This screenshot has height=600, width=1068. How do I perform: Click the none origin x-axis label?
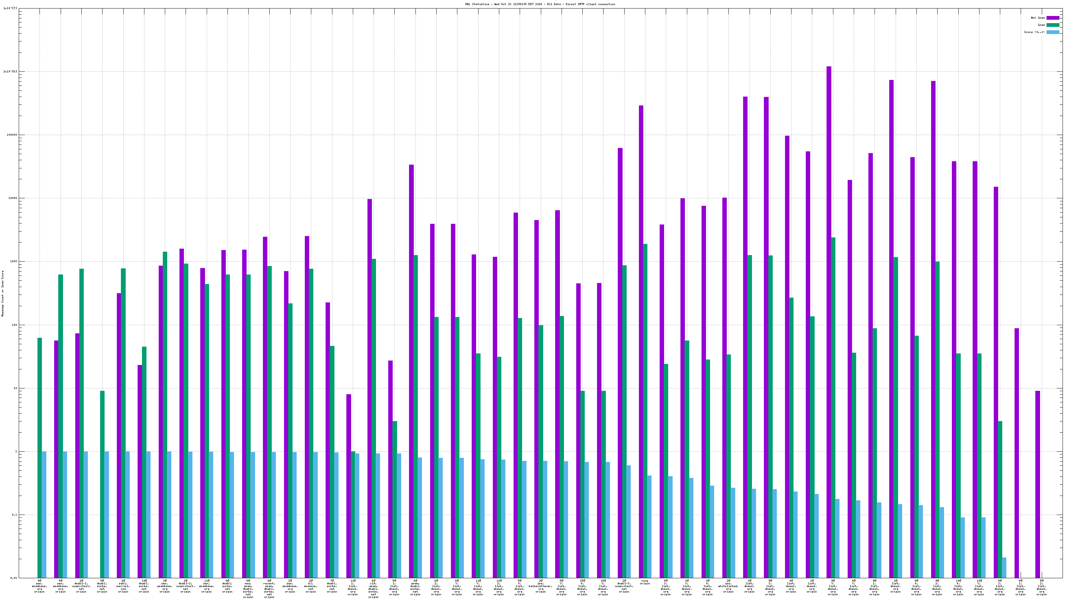click(645, 582)
